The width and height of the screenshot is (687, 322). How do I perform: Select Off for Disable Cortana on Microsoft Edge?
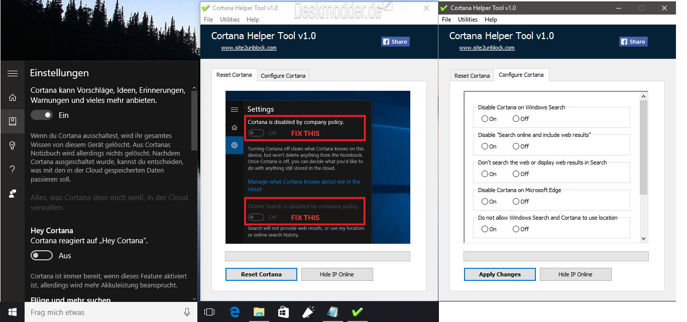coord(516,202)
